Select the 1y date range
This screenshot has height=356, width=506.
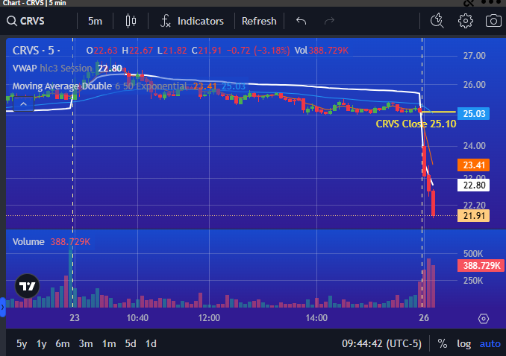pos(41,344)
